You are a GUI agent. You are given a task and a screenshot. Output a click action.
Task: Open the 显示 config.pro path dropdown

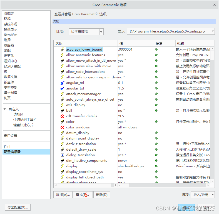click(213, 31)
